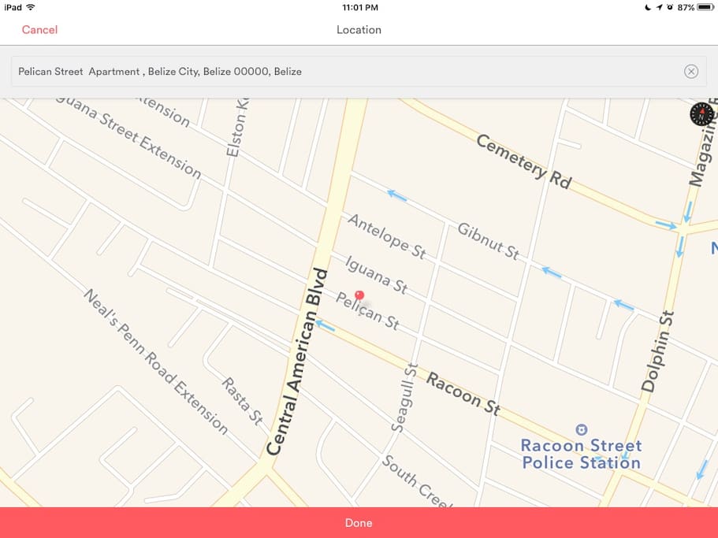
Task: Select the red location pin on Pelican St
Action: [359, 295]
